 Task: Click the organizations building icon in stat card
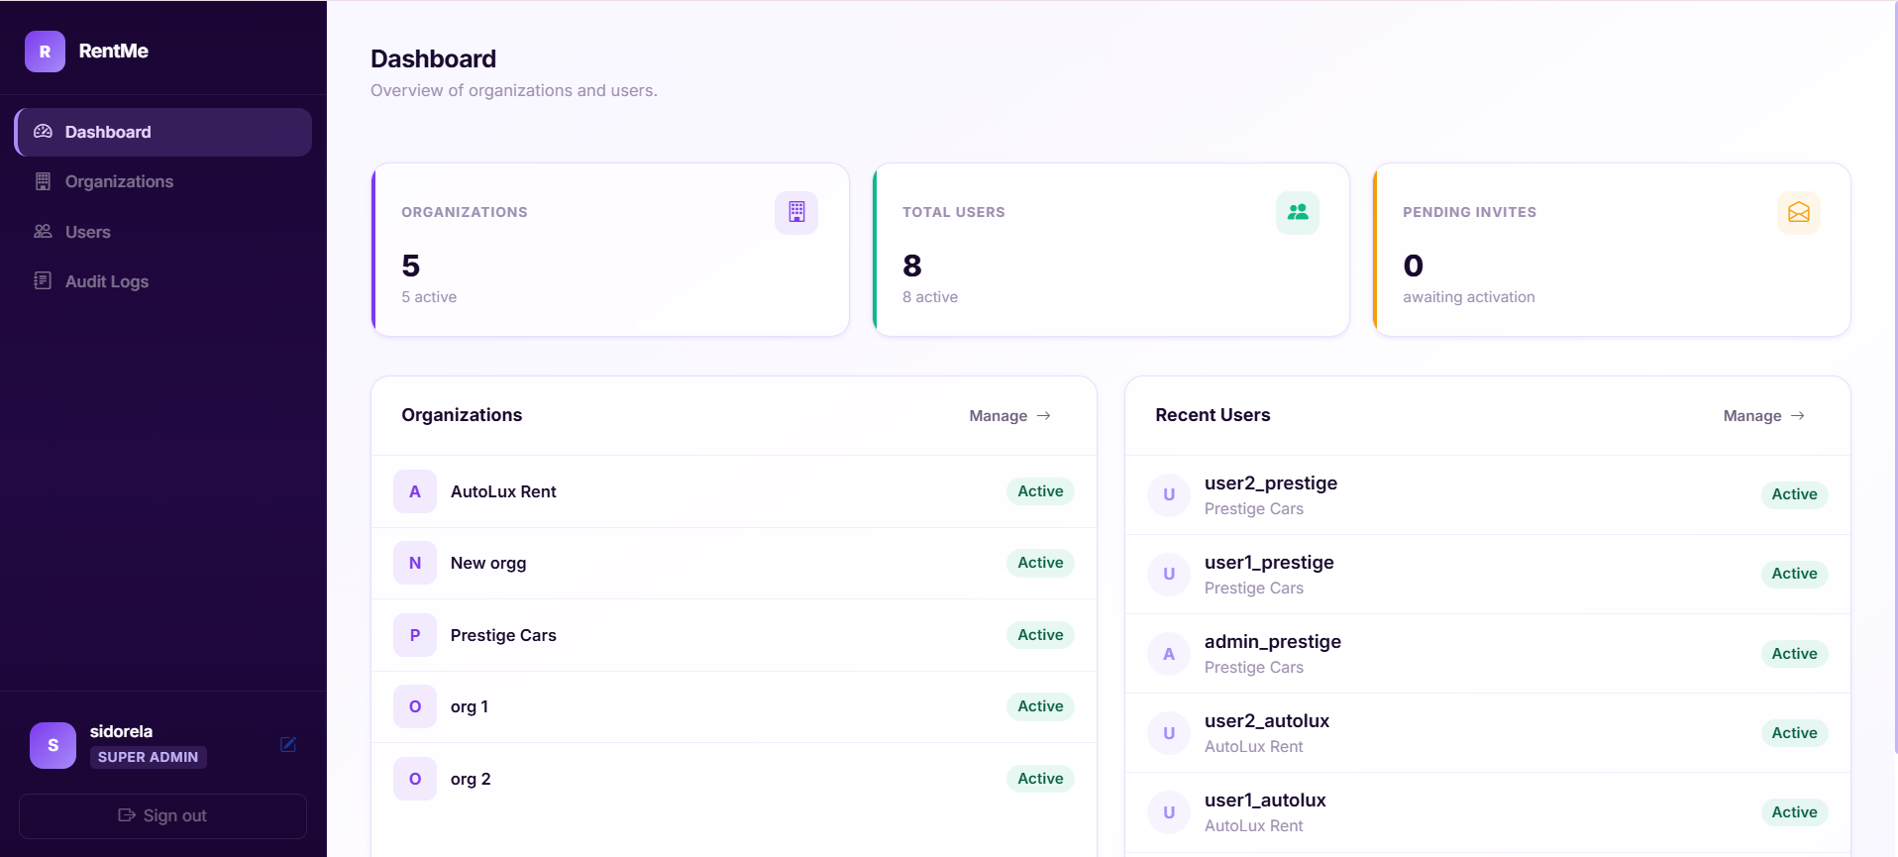point(796,212)
